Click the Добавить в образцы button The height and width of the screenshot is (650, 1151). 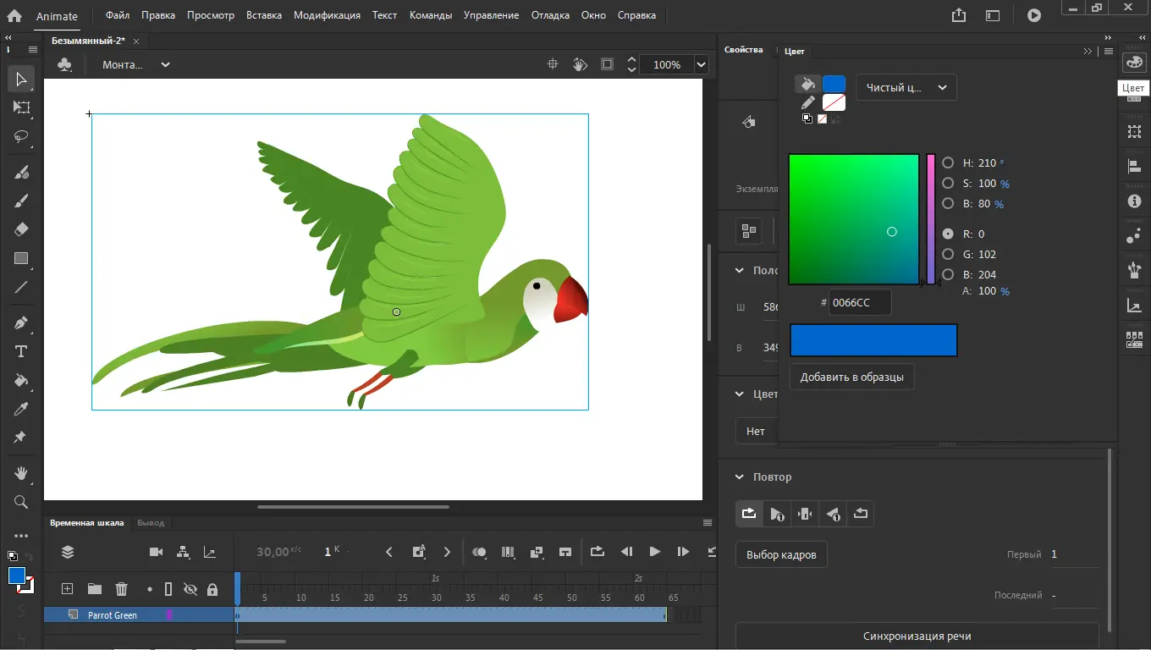851,377
